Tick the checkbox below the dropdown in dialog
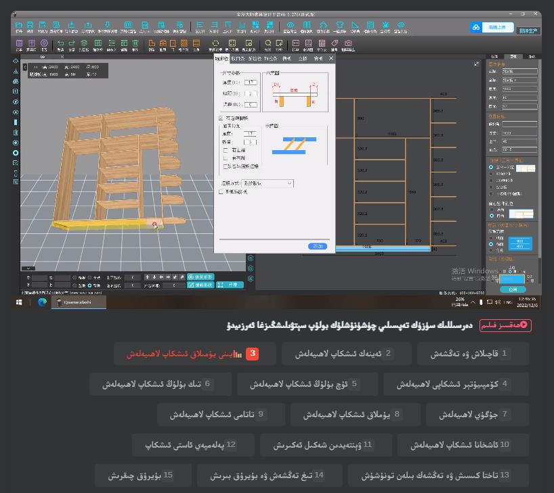This screenshot has height=493, width=554. [x=221, y=192]
